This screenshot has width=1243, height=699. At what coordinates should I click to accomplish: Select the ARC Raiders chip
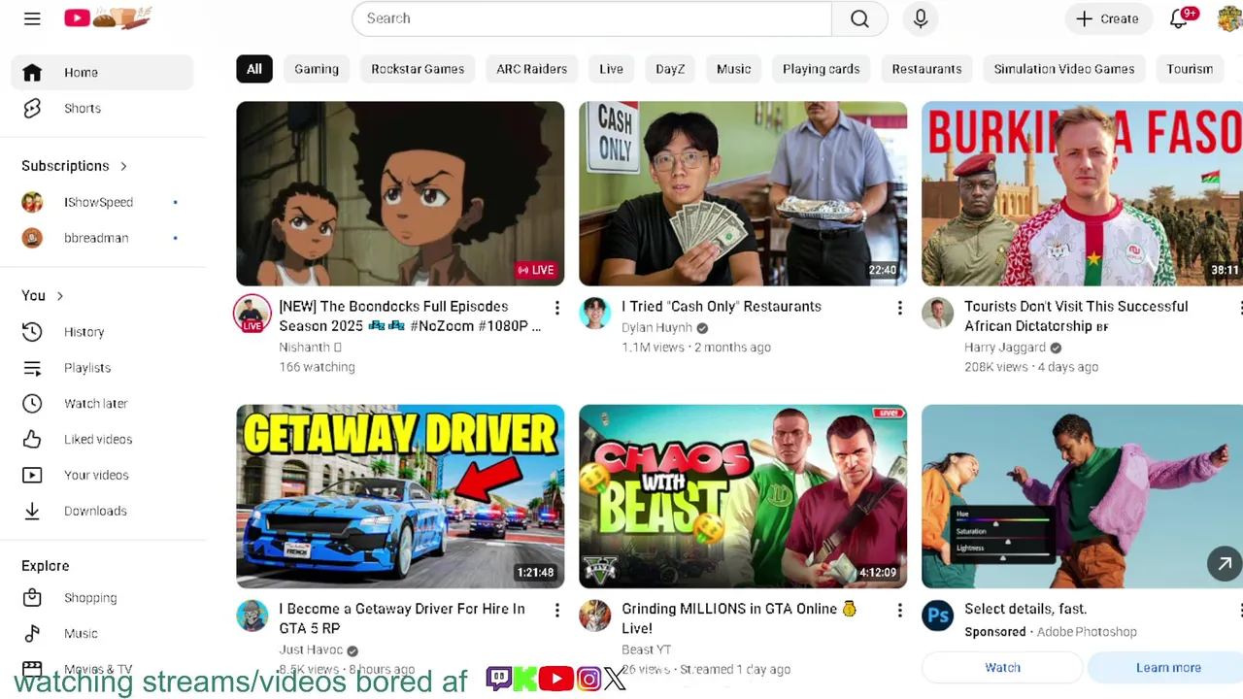[x=532, y=69]
